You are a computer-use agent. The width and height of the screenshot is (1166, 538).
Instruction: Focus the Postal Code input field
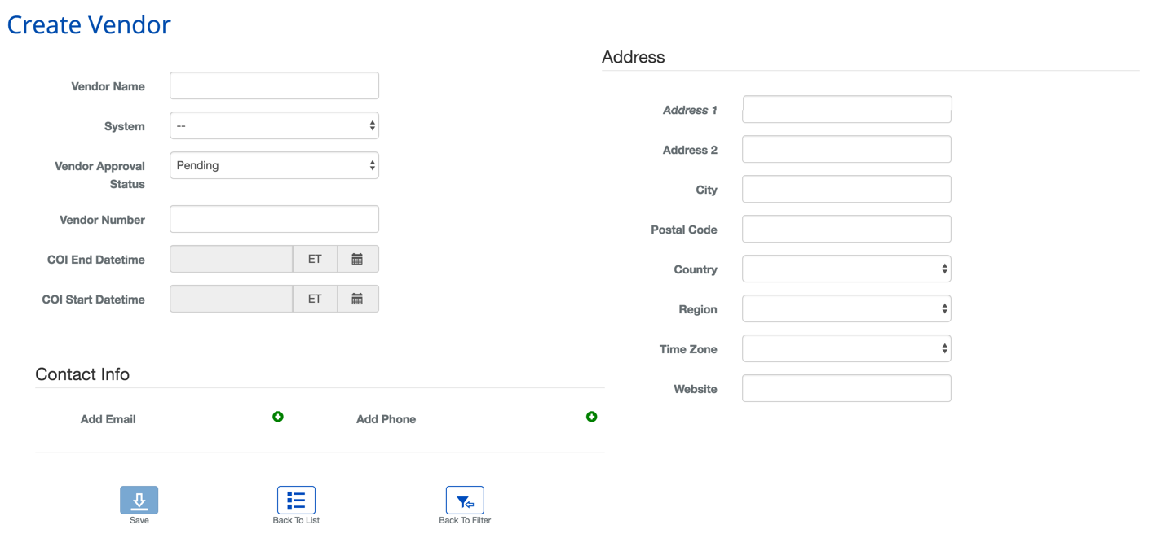click(x=846, y=229)
